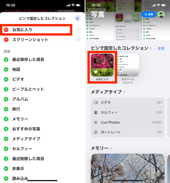Select 最近削除した項目 in suggestions list

(28, 159)
